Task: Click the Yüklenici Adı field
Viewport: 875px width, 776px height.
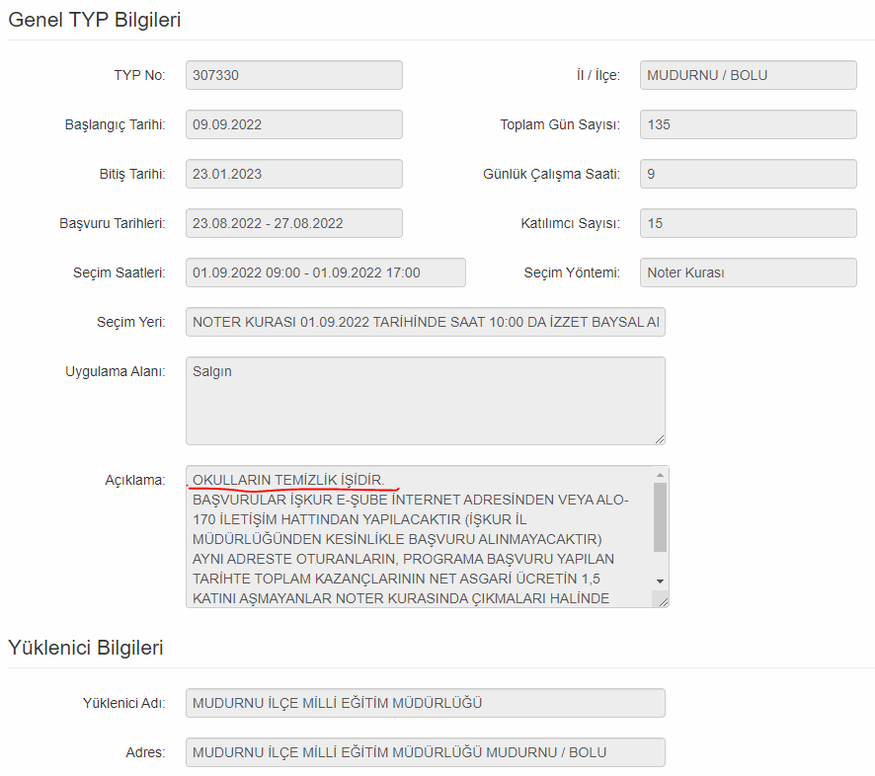Action: pos(425,703)
